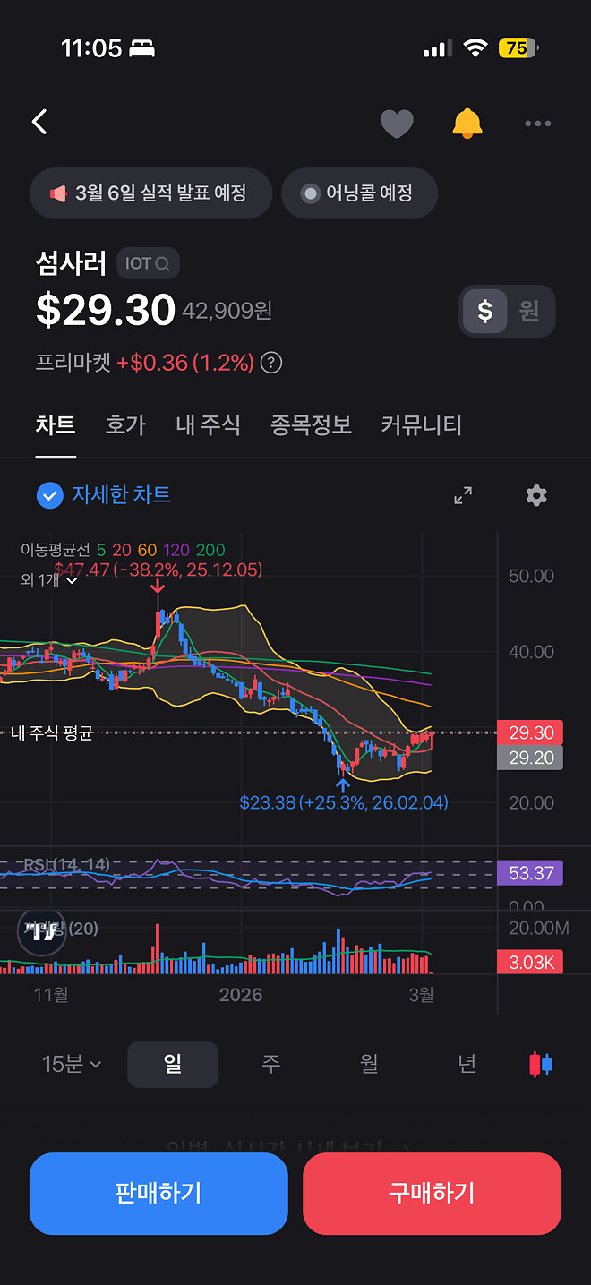Tap 5-day moving average label
This screenshot has height=1285, width=591.
pyautogui.click(x=101, y=551)
